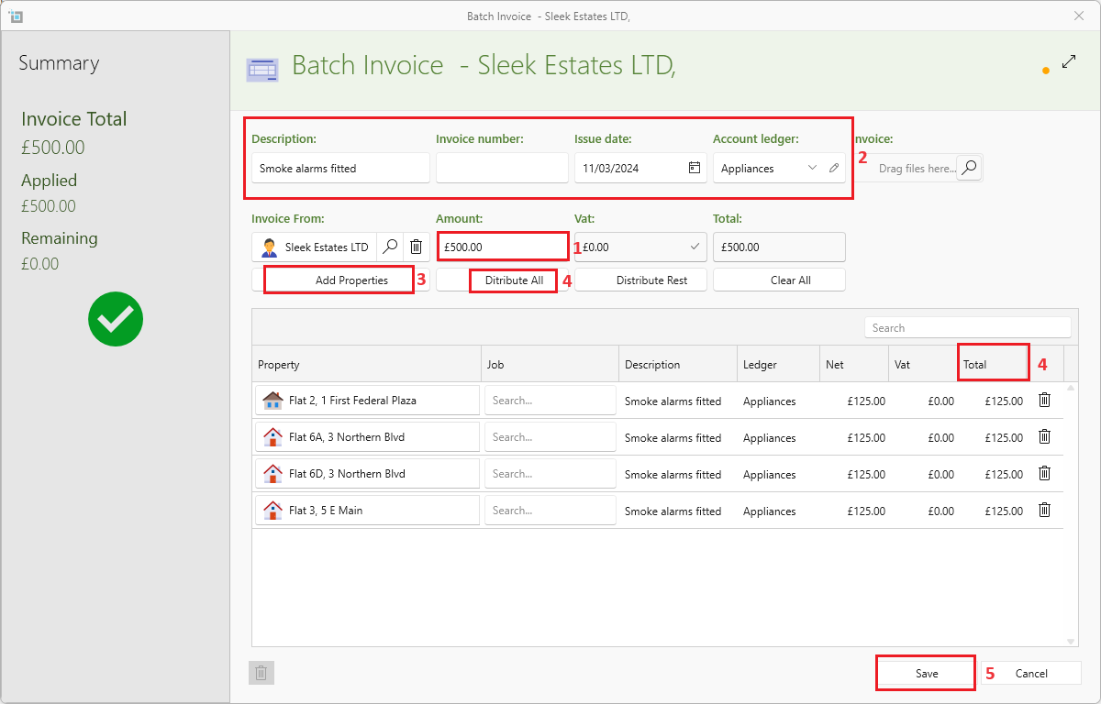Clear Sleek Estates LTD with trash icon

click(416, 247)
